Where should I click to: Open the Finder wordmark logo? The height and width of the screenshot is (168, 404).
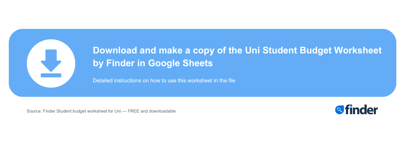click(x=361, y=110)
